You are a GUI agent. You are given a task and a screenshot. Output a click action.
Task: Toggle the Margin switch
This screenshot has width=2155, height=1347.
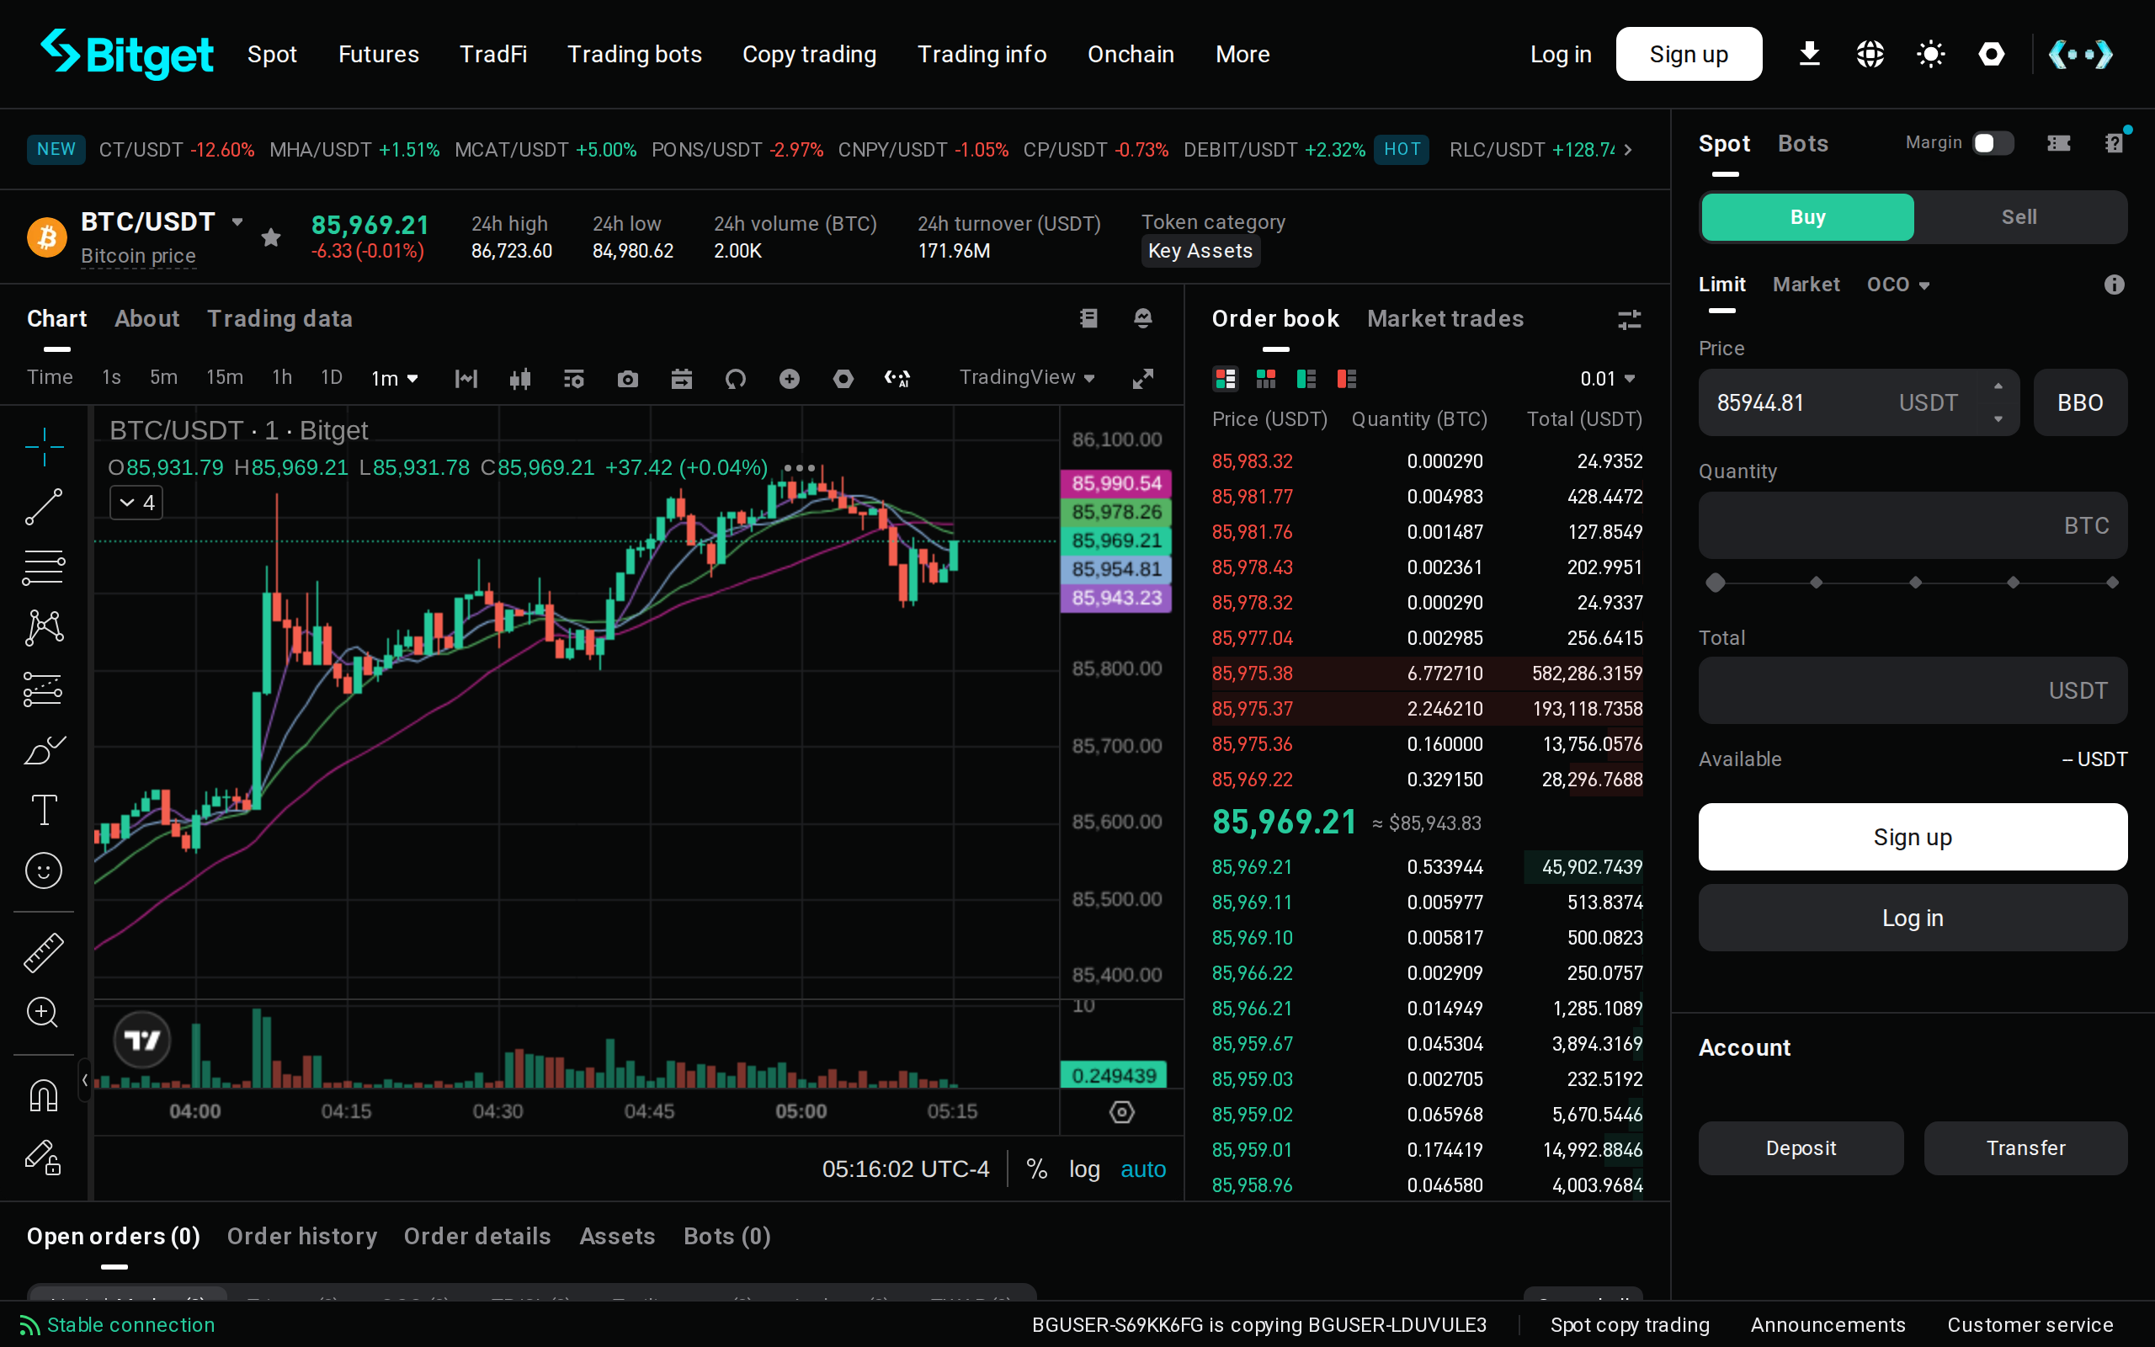[x=1992, y=143]
